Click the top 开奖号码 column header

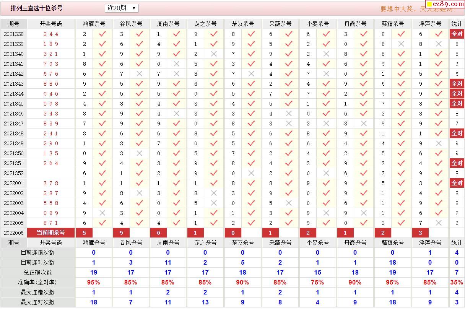pyautogui.click(x=51, y=24)
